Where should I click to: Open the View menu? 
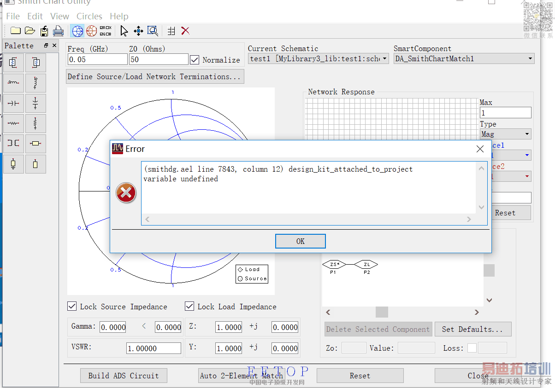pos(59,16)
